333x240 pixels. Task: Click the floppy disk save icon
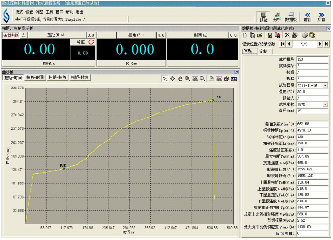270,35
